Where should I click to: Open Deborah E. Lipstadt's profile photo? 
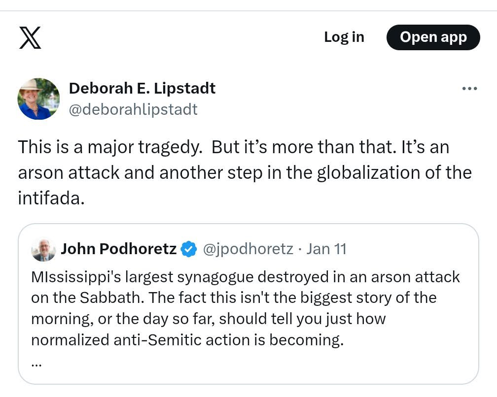coord(38,99)
